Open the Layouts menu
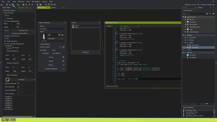The width and height of the screenshot is (217, 122). tap(44, 1)
